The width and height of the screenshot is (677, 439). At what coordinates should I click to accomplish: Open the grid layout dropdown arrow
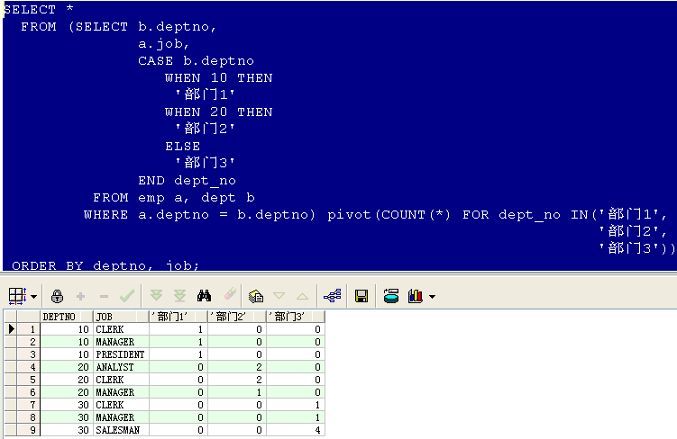pyautogui.click(x=33, y=296)
